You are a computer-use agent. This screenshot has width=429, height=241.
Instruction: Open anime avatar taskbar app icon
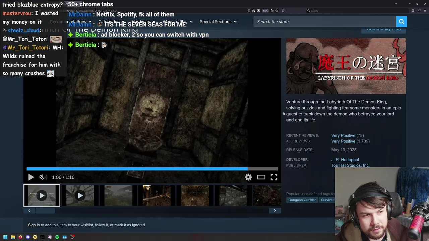pos(50,237)
